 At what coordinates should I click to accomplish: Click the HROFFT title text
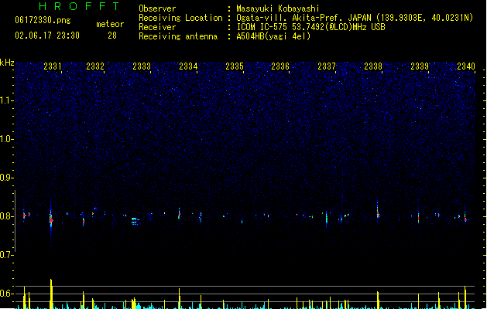pyautogui.click(x=79, y=6)
